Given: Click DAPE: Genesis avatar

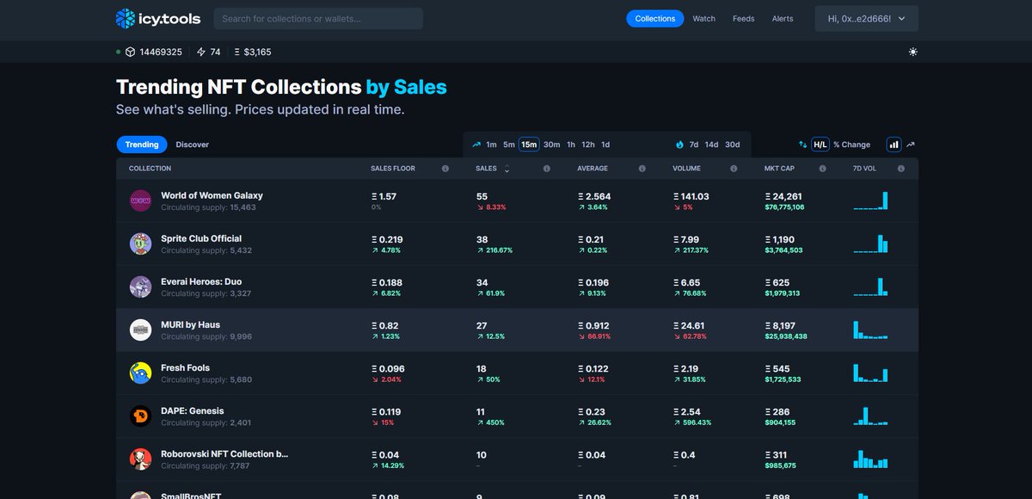Looking at the screenshot, I should 140,416.
